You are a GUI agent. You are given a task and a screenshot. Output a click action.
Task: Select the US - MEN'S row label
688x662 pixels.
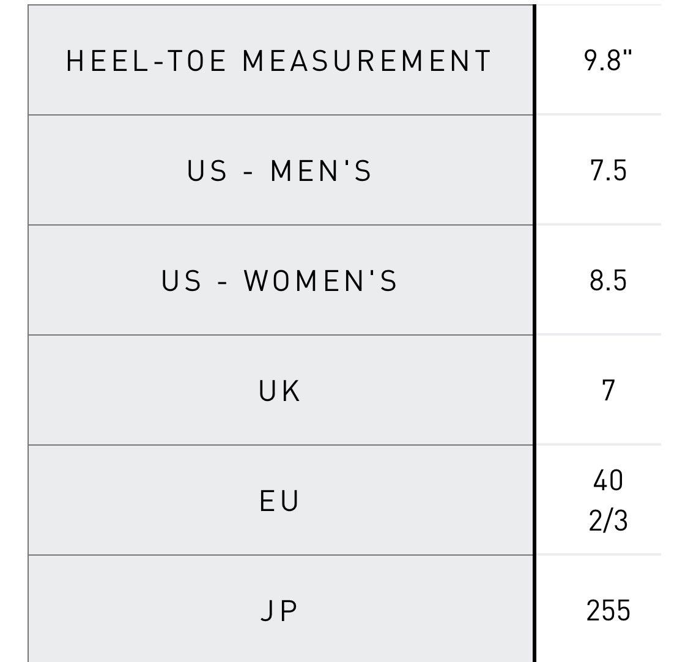pyautogui.click(x=279, y=170)
